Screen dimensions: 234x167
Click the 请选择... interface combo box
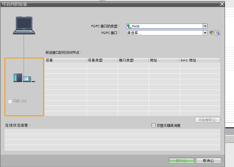point(165,33)
